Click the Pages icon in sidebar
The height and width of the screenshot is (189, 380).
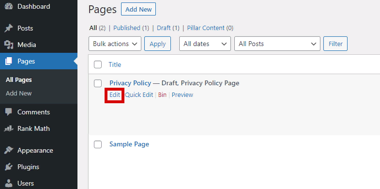point(9,62)
